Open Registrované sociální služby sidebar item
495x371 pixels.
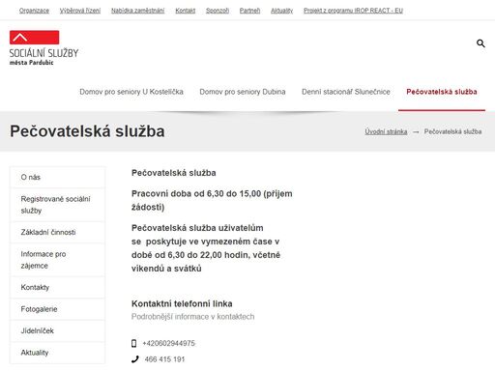tap(57, 205)
